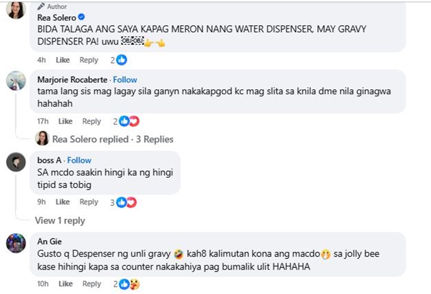Click An Gie's name link
This screenshot has height=294, width=431.
point(49,242)
